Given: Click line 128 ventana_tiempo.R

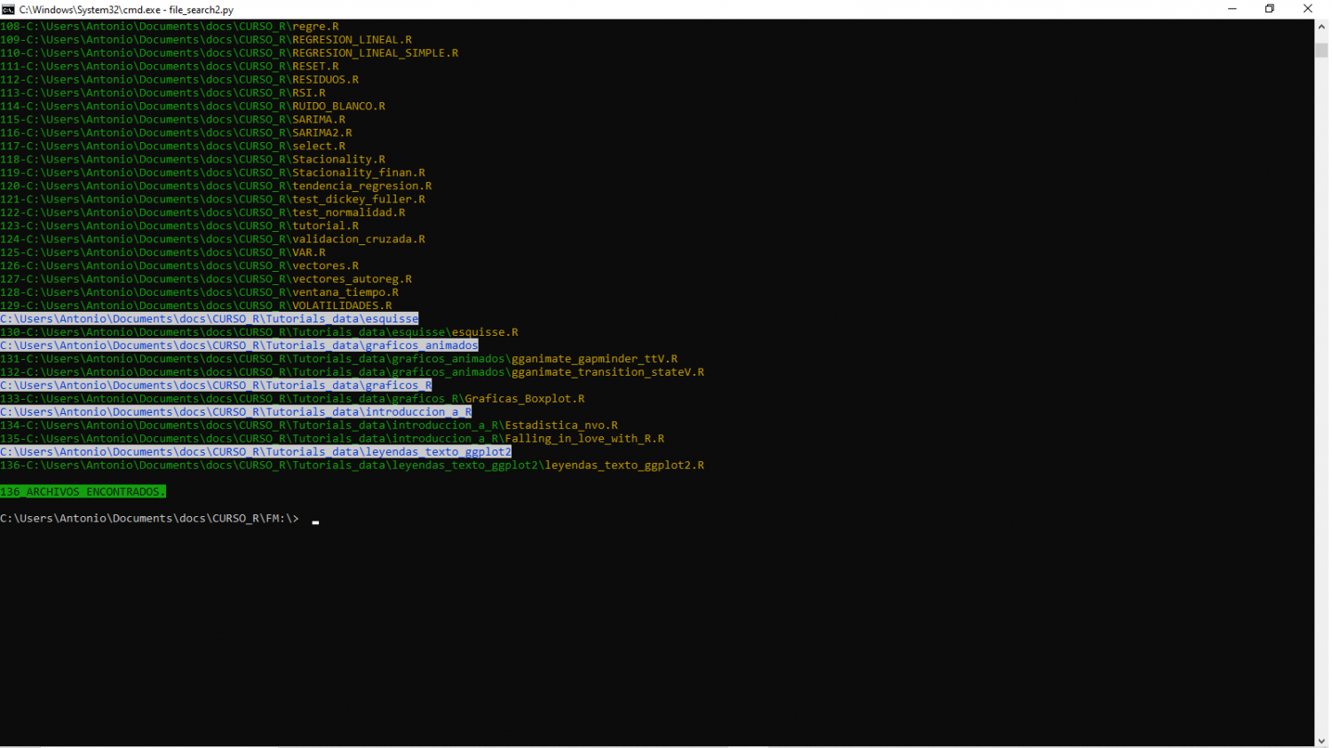Looking at the screenshot, I should [x=200, y=293].
